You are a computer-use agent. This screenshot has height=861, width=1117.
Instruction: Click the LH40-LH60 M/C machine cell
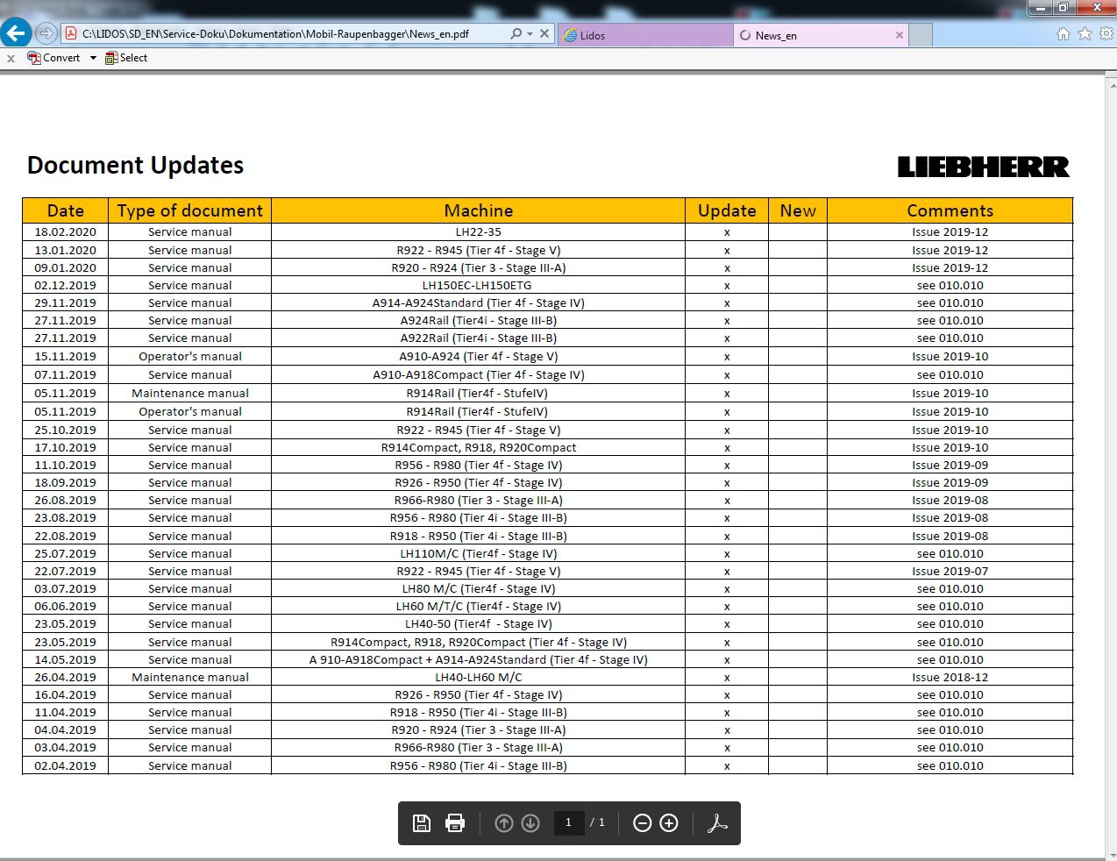[x=479, y=677]
